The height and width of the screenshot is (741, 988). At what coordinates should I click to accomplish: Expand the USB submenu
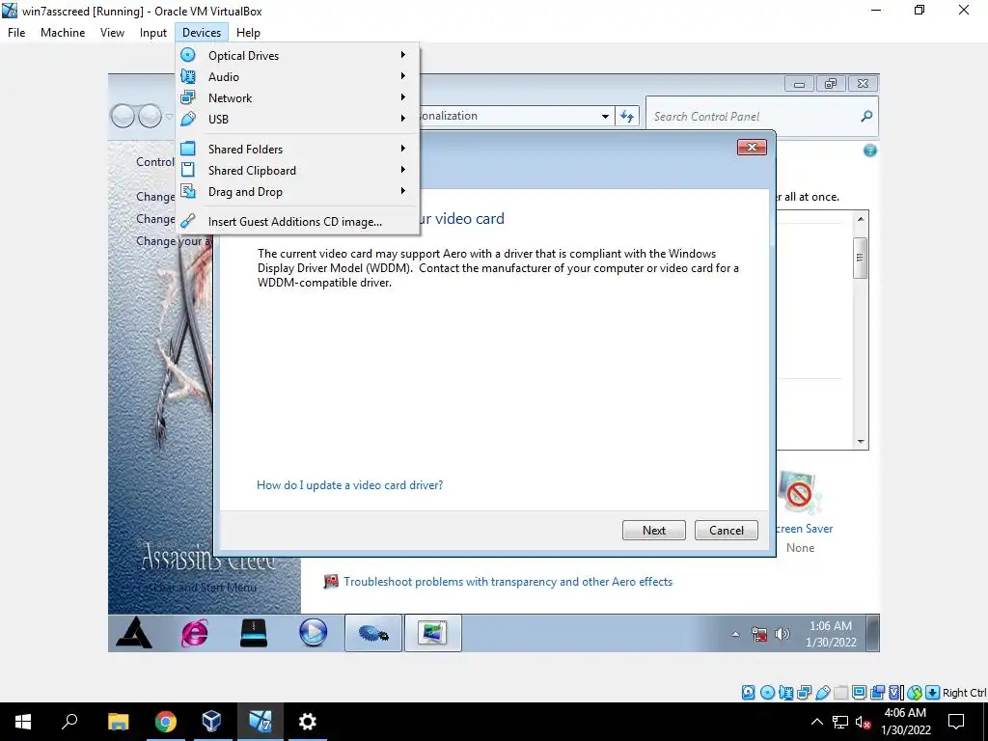point(297,119)
